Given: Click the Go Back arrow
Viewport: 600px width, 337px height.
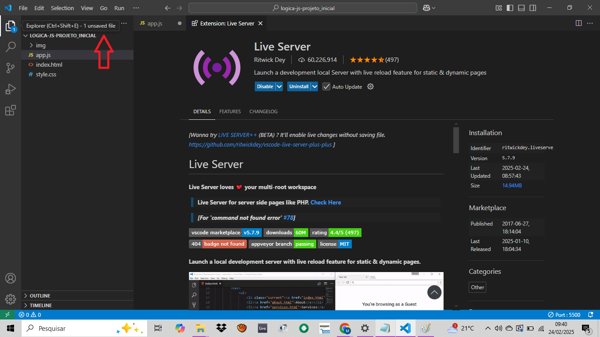Looking at the screenshot, I should 167,8.
